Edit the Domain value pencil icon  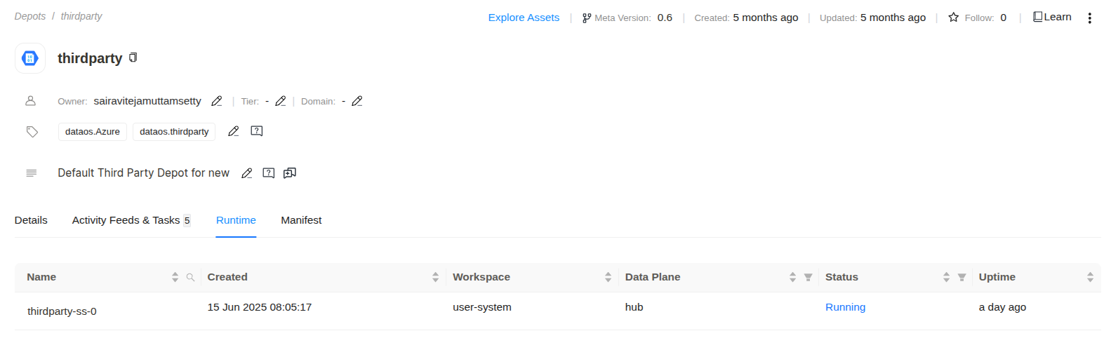point(357,101)
